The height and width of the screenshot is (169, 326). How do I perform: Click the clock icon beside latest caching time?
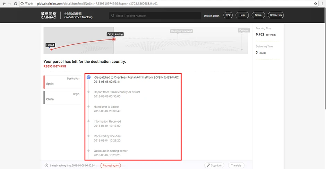click(x=46, y=166)
